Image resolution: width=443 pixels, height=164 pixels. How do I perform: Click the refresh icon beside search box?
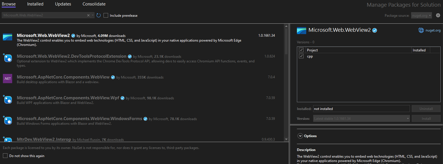(99, 15)
